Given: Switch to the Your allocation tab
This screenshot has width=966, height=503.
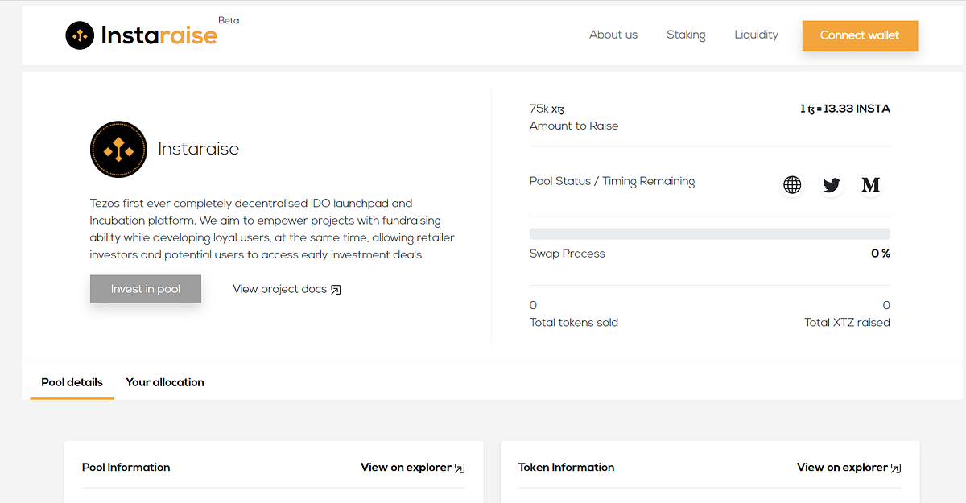Looking at the screenshot, I should pyautogui.click(x=165, y=382).
